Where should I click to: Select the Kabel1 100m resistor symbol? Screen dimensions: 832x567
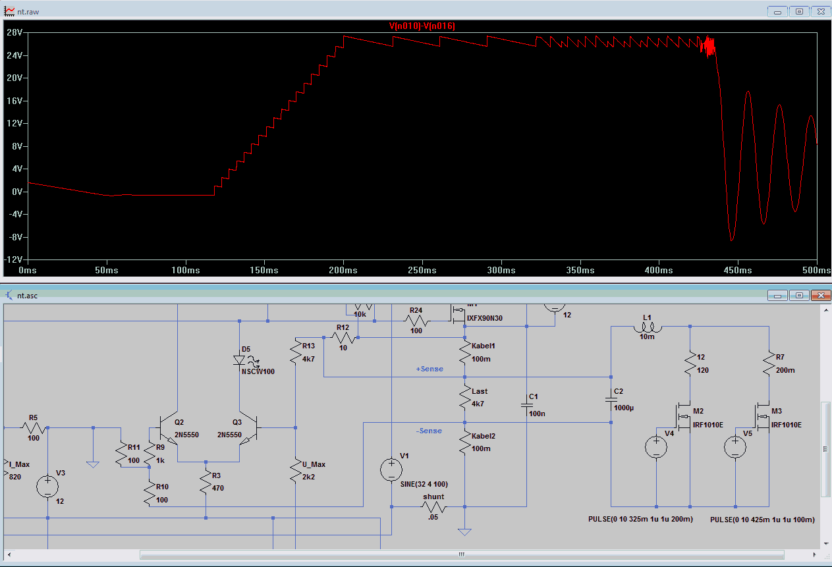465,351
